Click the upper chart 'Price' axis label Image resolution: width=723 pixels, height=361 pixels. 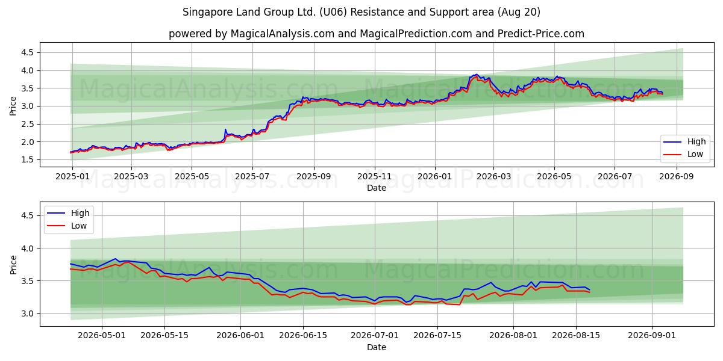pyautogui.click(x=13, y=106)
